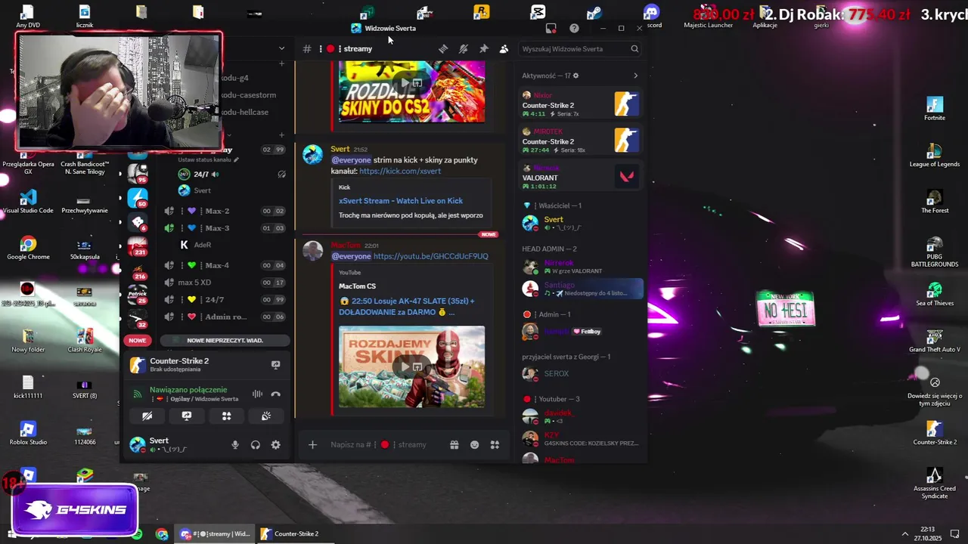Viewport: 968px width, 544px height.
Task: Edit channel status 'Ustaw status kanału'
Action: (208, 159)
